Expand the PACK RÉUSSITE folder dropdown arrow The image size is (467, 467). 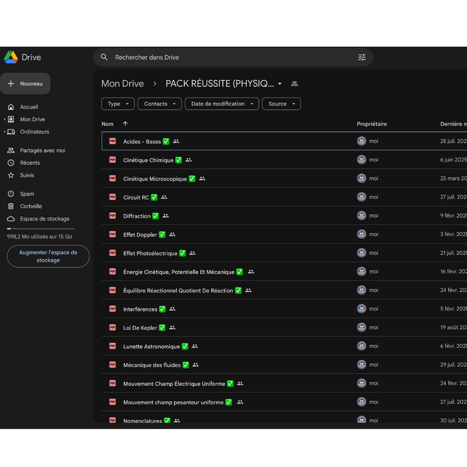tap(280, 84)
